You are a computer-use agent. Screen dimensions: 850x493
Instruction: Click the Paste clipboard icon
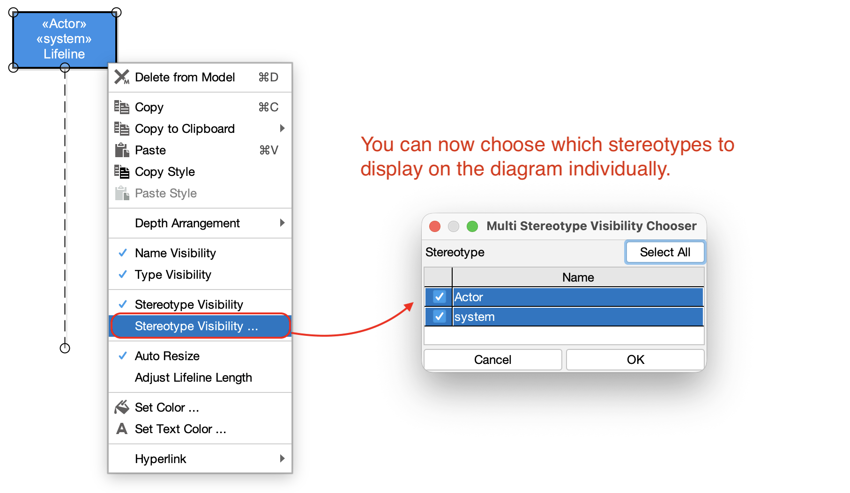tap(122, 150)
